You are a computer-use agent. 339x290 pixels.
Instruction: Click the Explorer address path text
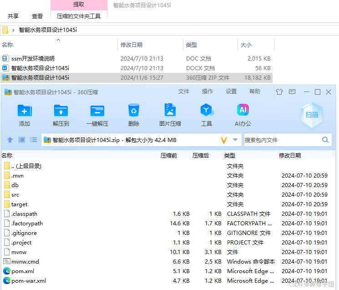(48, 30)
